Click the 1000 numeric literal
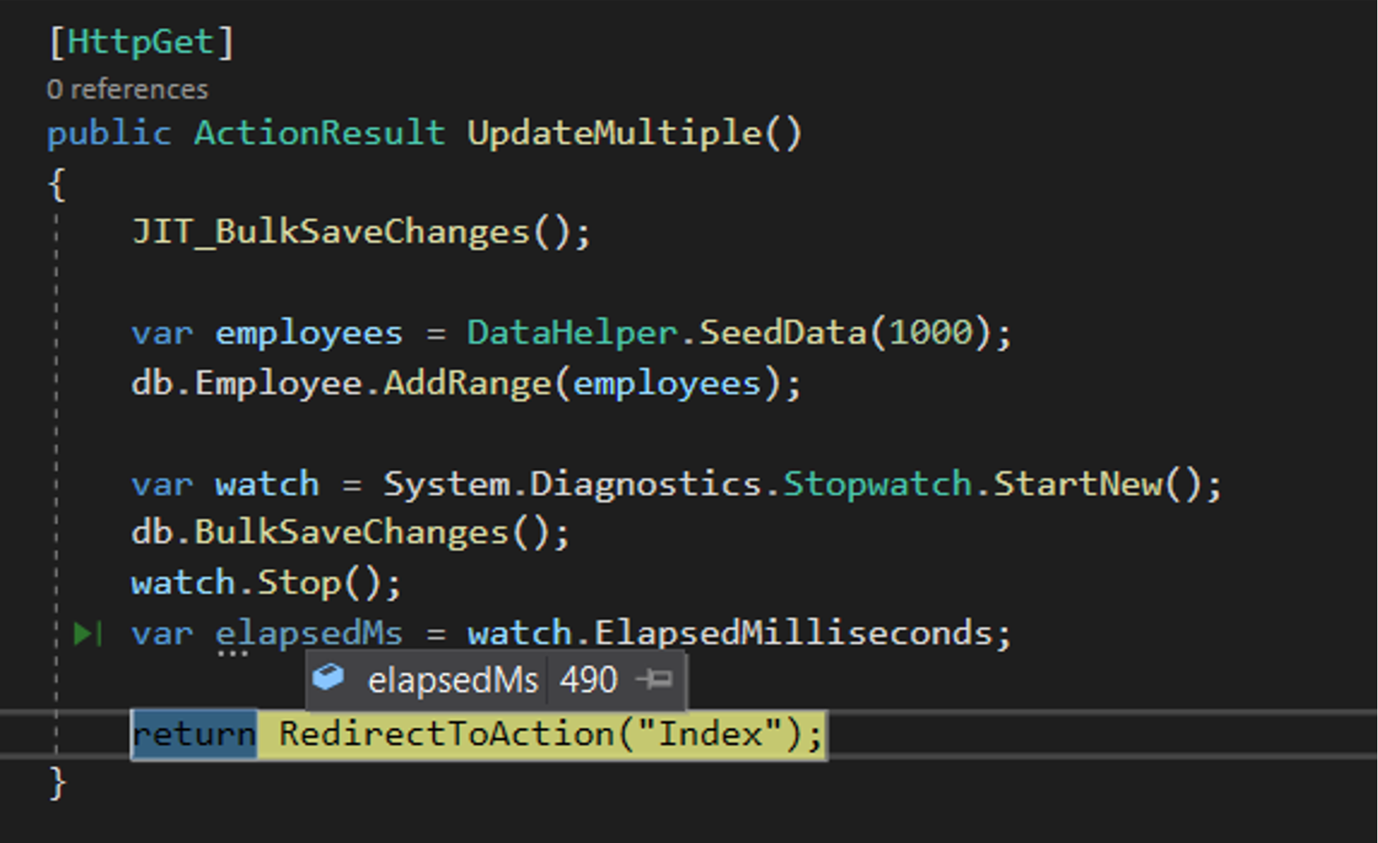 pos(931,333)
